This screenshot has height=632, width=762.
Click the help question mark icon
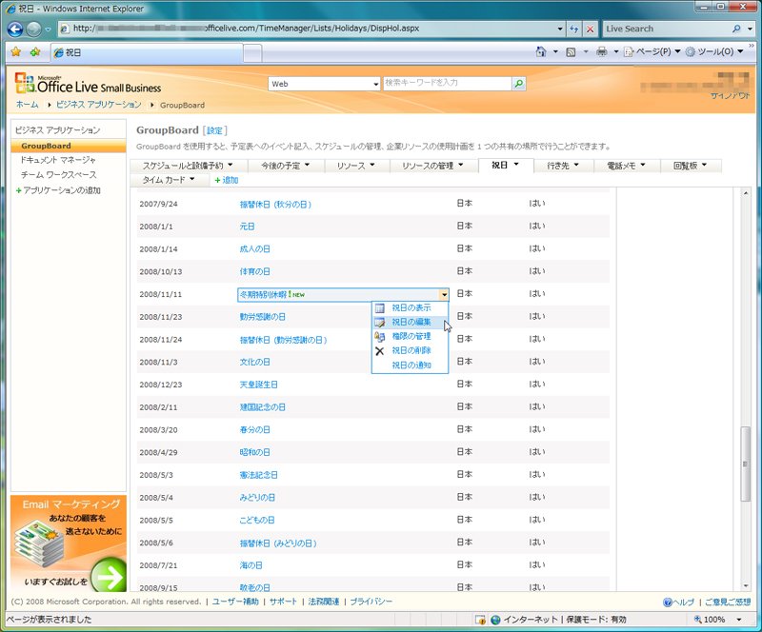point(668,602)
